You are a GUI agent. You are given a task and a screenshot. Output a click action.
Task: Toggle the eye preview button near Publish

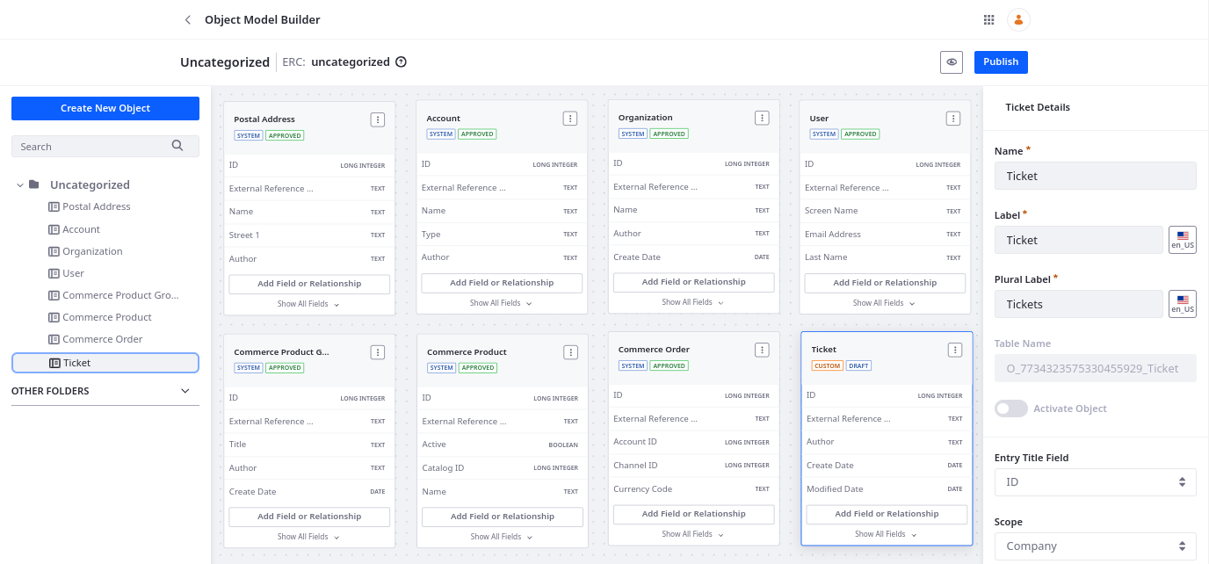[952, 62]
